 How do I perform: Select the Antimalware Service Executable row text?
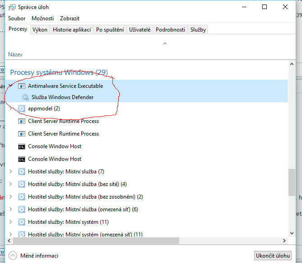click(x=65, y=86)
